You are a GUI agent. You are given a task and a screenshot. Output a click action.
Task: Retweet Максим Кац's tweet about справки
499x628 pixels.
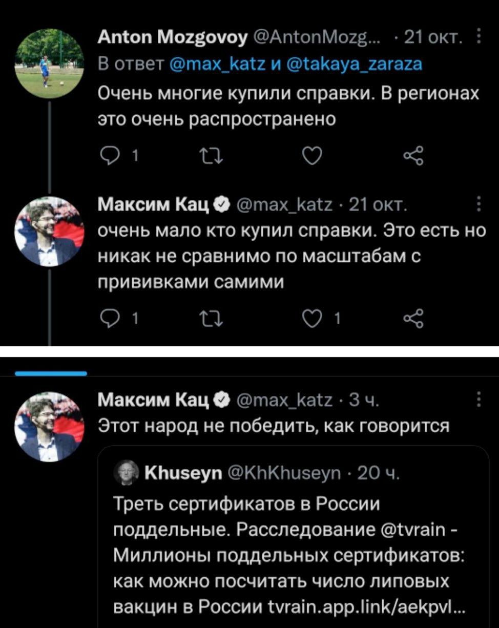click(x=210, y=320)
